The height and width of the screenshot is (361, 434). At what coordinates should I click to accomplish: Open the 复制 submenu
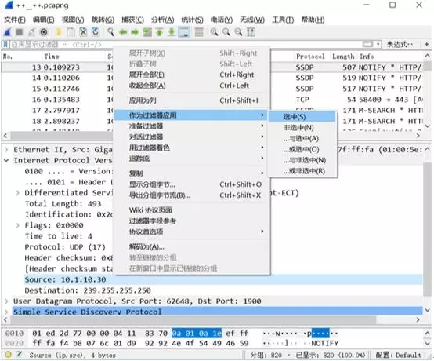191,173
